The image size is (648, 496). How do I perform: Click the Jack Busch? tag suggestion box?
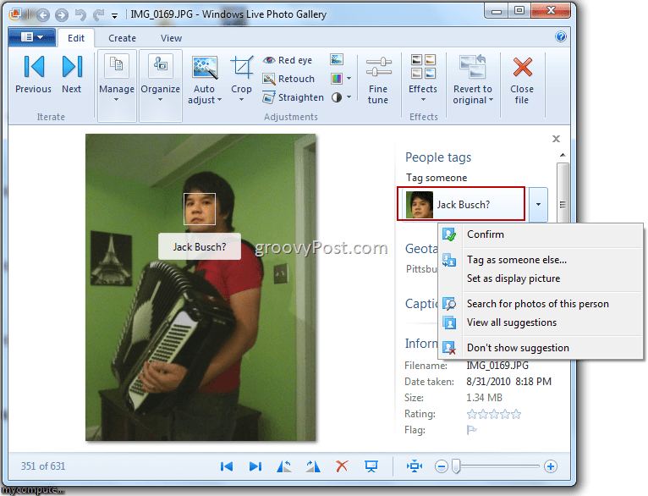click(461, 204)
